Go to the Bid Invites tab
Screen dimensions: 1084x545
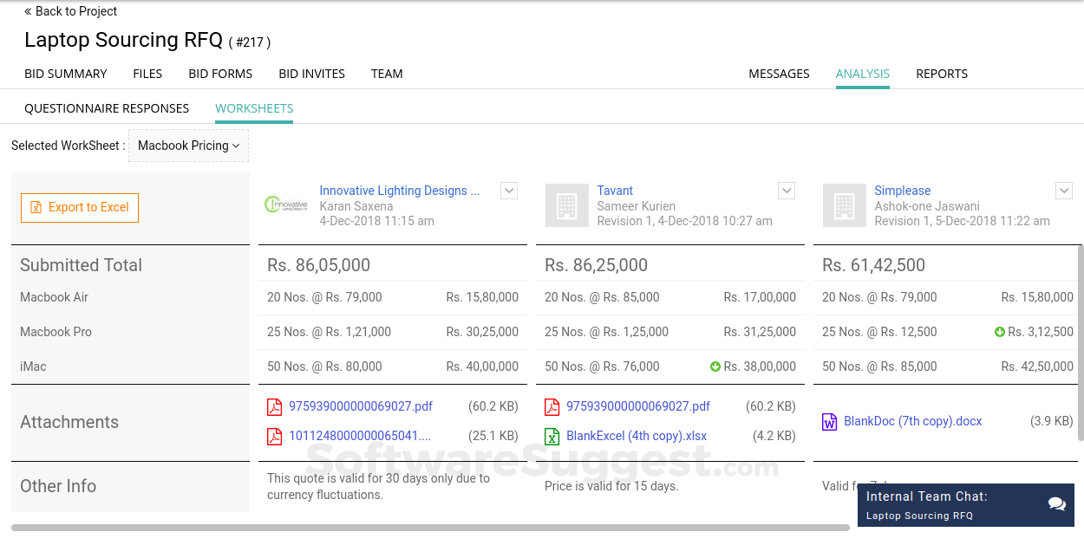click(311, 74)
